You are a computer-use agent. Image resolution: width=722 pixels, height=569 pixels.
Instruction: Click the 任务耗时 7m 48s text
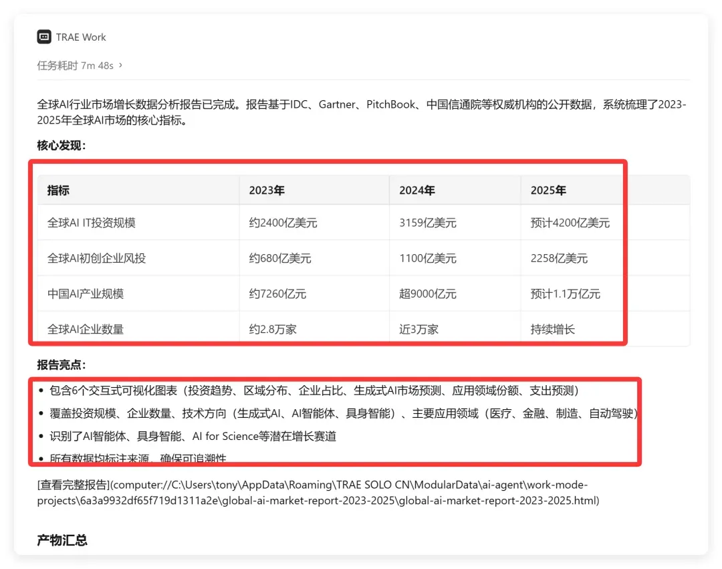75,66
